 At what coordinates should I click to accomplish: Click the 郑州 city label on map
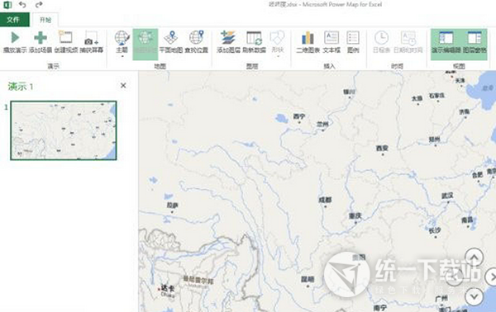click(434, 139)
